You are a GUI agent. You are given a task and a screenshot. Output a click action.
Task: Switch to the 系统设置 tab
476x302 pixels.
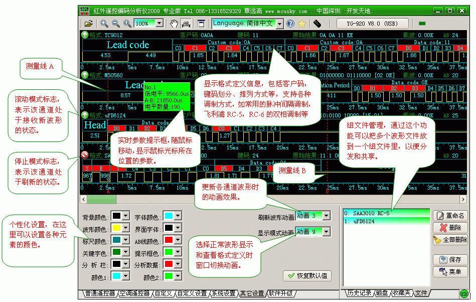(x=223, y=293)
